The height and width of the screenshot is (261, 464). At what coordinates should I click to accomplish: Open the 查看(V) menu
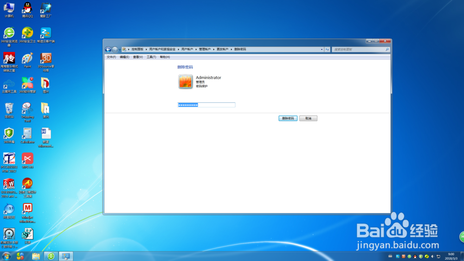coord(138,57)
